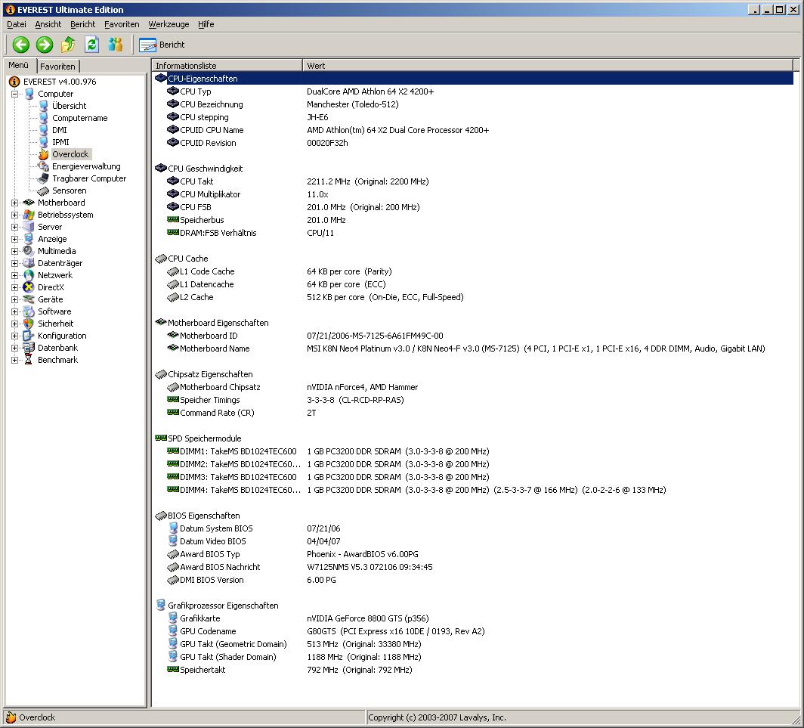Click the Refresh toolbar icon
Screen dimensions: 804x728
pyautogui.click(x=91, y=45)
